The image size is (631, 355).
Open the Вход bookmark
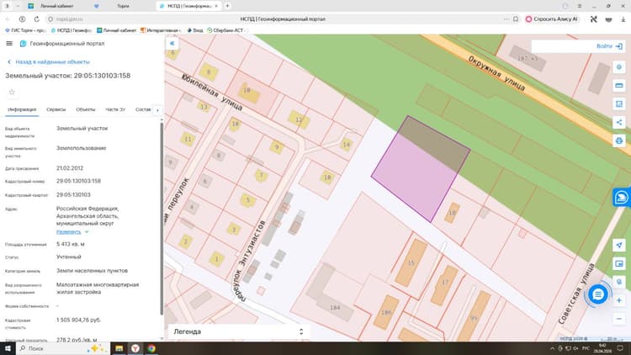[x=195, y=30]
